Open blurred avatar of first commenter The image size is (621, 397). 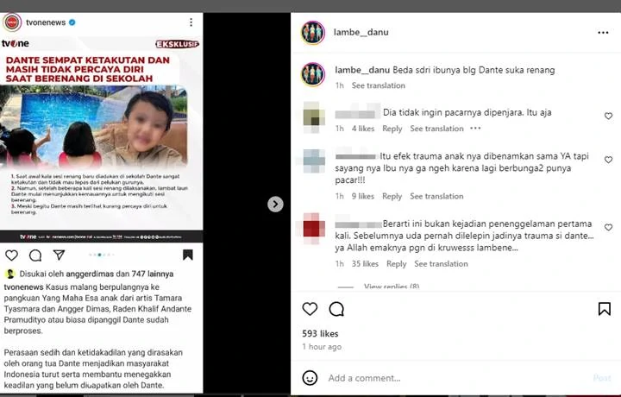point(314,117)
